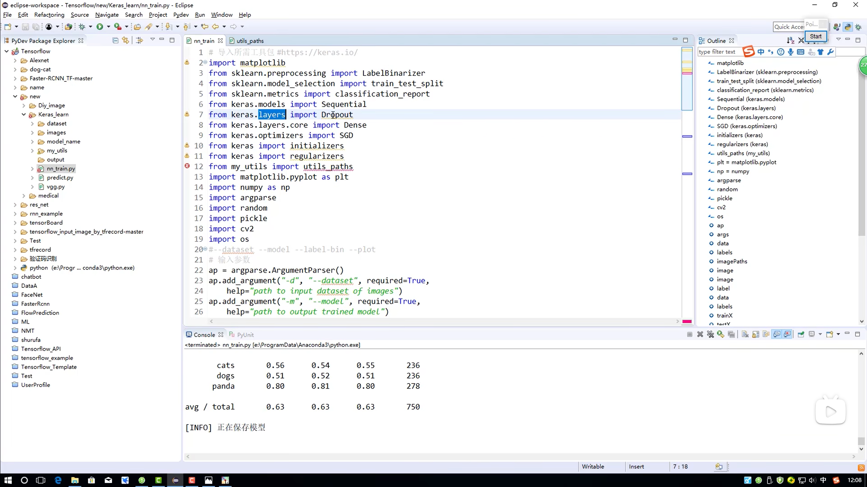Open the Java EE perspective icon
The height and width of the screenshot is (487, 867).
click(837, 27)
